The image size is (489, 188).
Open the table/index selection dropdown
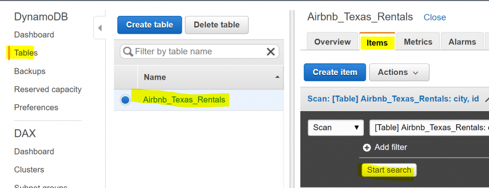pyautogui.click(x=429, y=127)
